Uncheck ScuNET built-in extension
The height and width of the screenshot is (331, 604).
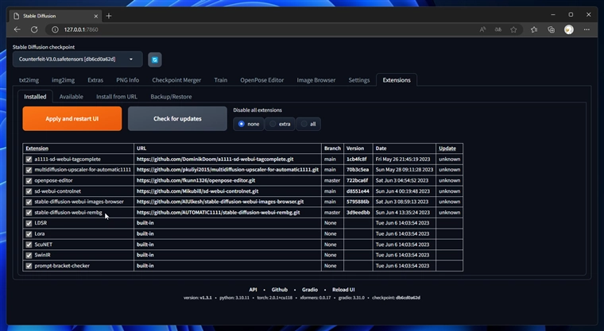tap(29, 244)
